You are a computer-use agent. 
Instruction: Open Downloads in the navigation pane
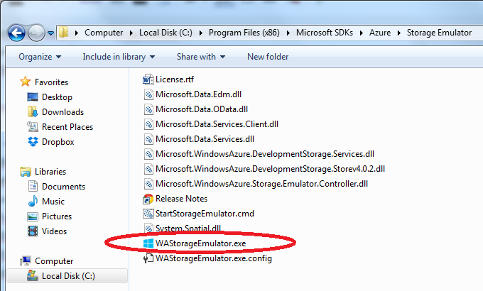[63, 112]
